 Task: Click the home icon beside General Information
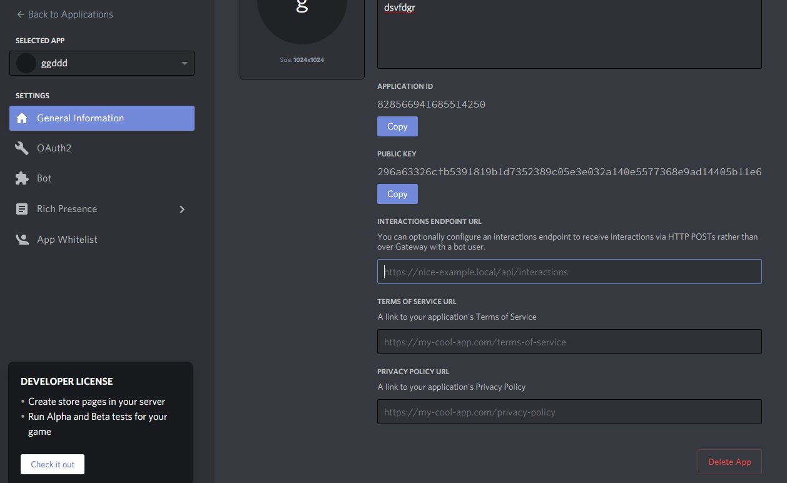tap(23, 118)
